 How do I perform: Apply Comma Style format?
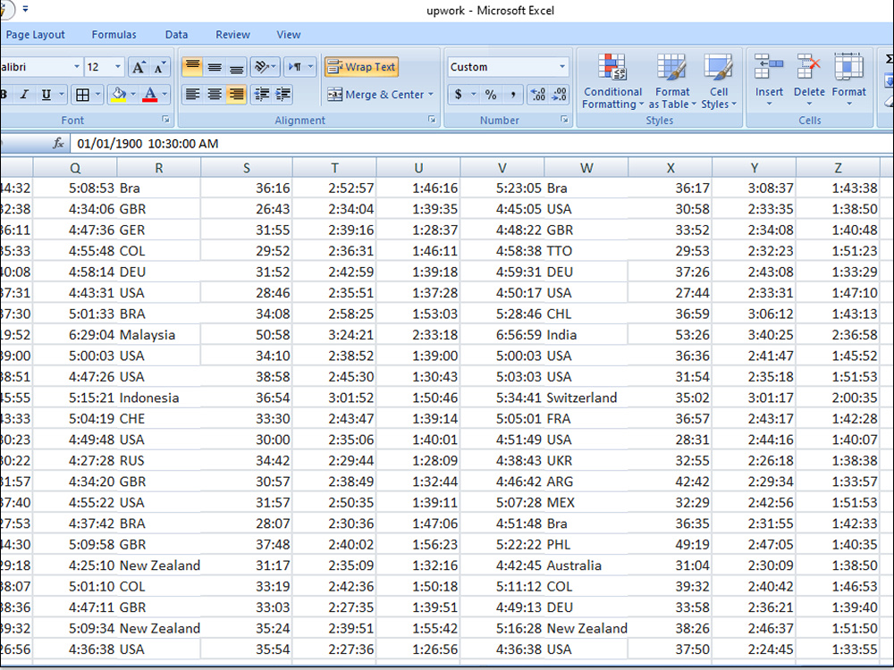[513, 95]
